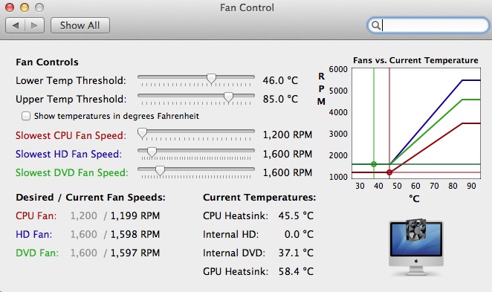Image resolution: width=492 pixels, height=292 pixels.
Task: Click the yellow minimize window button
Action: pos(25,7)
